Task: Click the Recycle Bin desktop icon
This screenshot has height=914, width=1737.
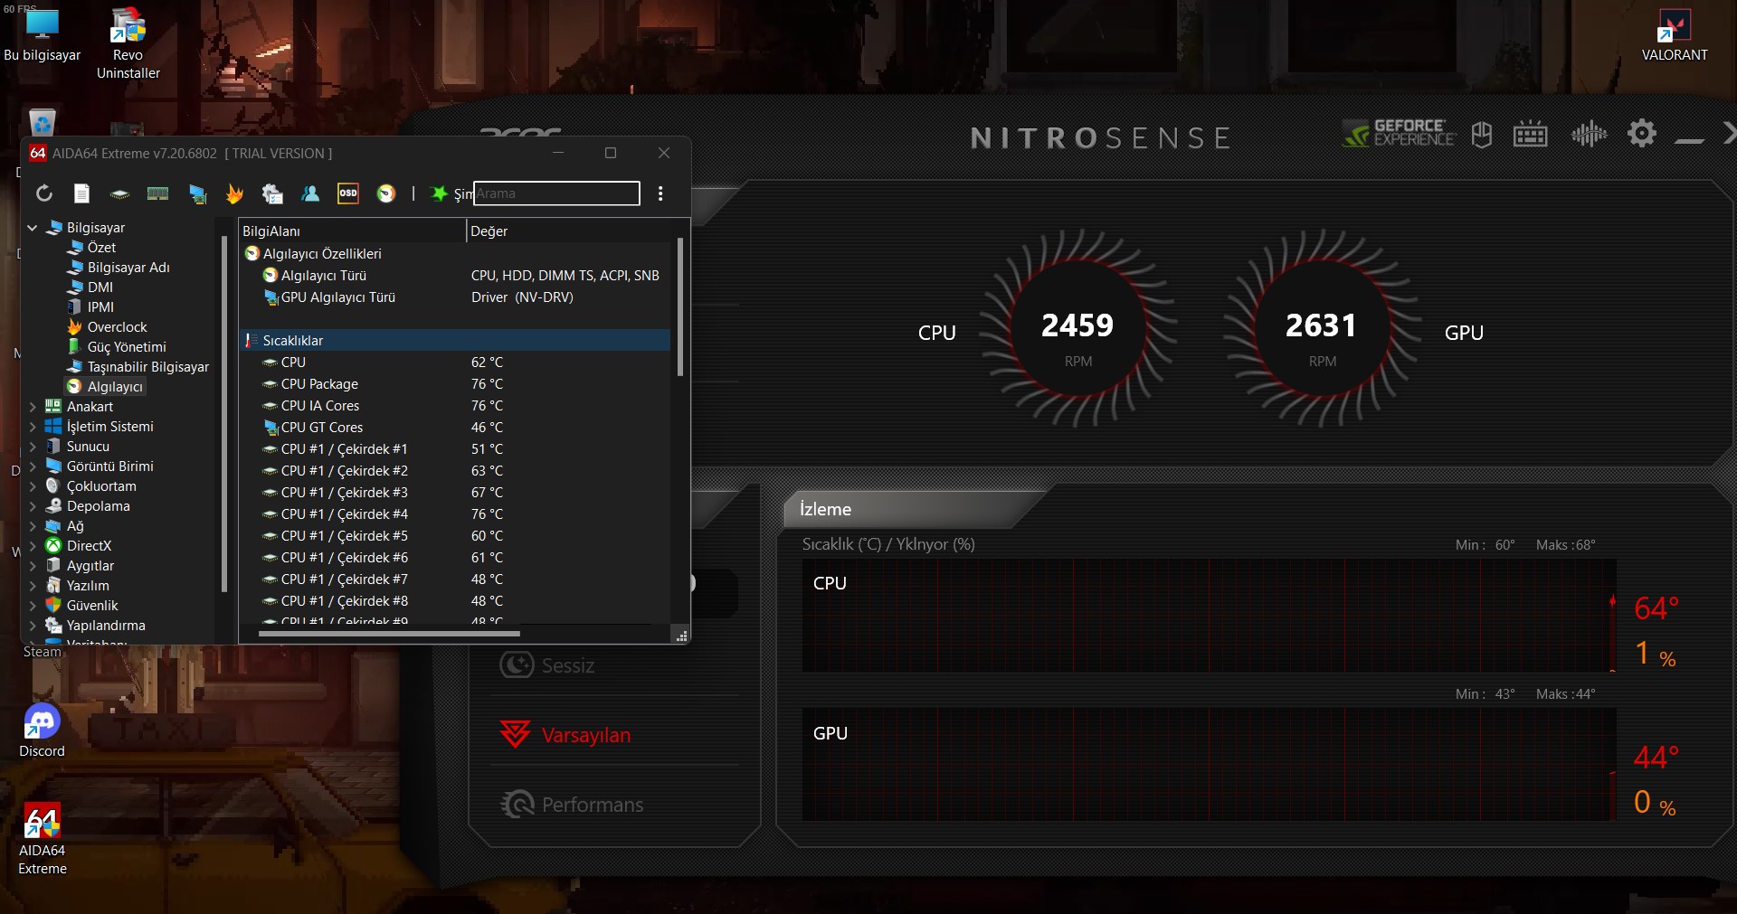Action: point(42,122)
